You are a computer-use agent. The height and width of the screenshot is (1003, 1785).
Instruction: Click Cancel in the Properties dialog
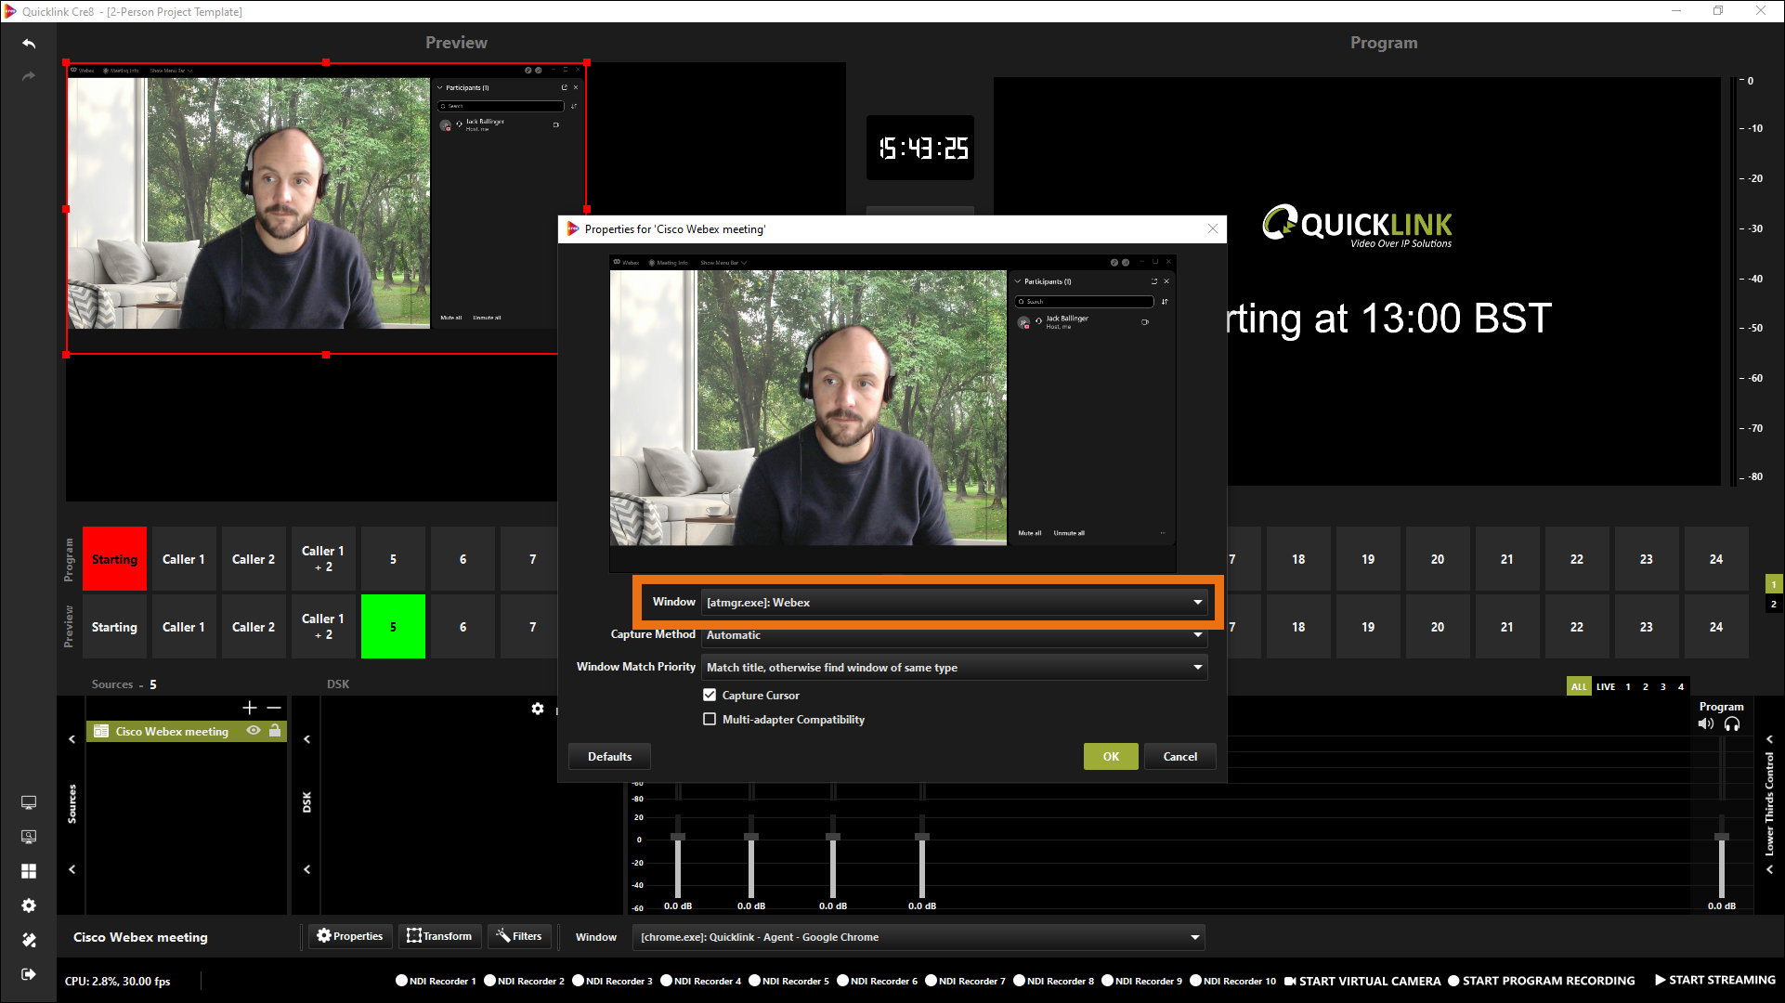point(1180,757)
